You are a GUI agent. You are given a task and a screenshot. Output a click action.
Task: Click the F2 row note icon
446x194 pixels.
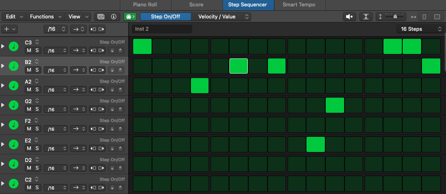click(14, 124)
